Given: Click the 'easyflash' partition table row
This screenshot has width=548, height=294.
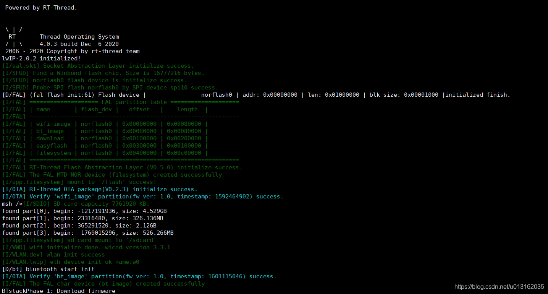Looking at the screenshot, I should (105, 146).
